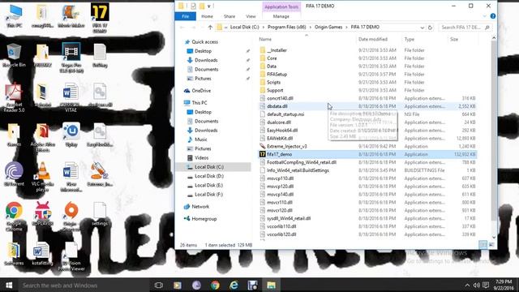Expand the address bar history dropdown

click(422, 28)
